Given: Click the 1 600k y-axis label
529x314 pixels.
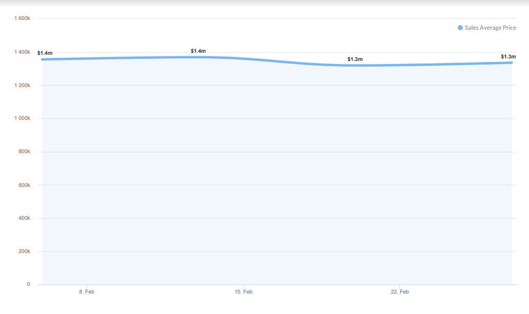Looking at the screenshot, I should tap(23, 18).
